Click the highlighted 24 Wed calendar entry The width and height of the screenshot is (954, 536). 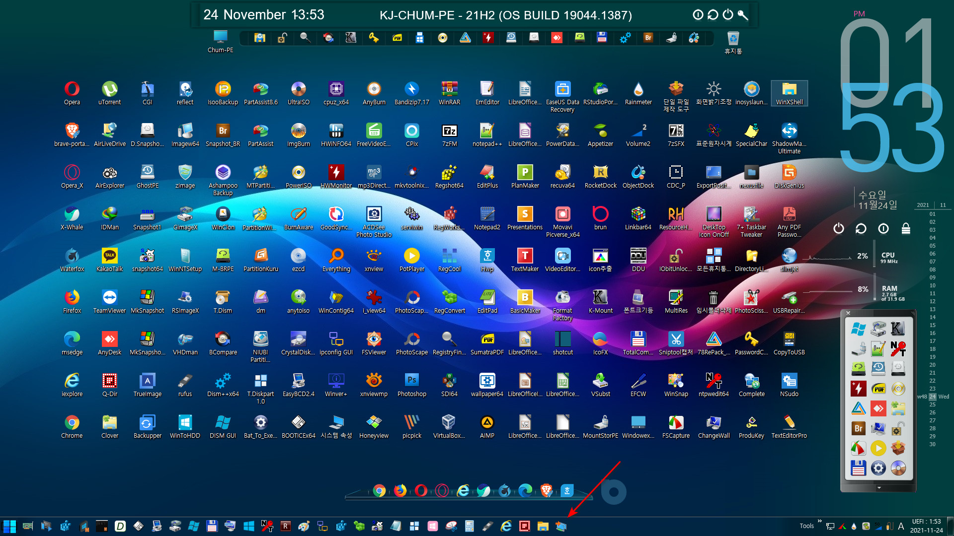(x=933, y=397)
